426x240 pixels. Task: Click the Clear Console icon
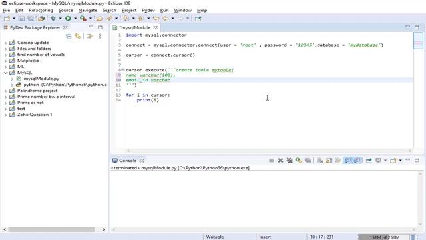pyautogui.click(x=319, y=161)
